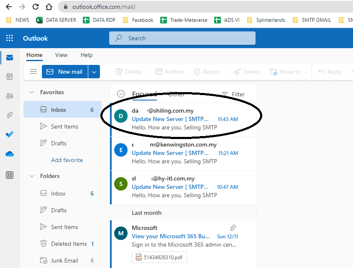Open OneDrive cloud icon in sidebar
This screenshot has height=268, width=353.
9,154
